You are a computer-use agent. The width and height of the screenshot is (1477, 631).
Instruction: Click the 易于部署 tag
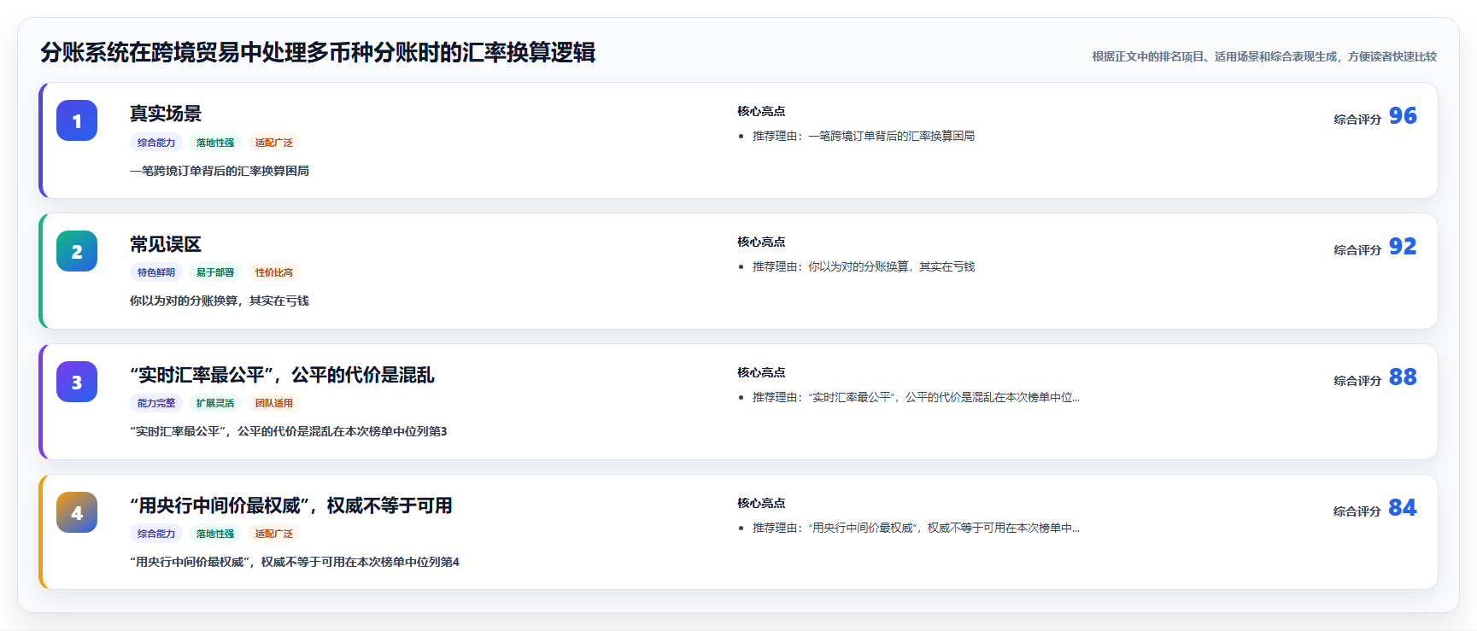tap(215, 272)
